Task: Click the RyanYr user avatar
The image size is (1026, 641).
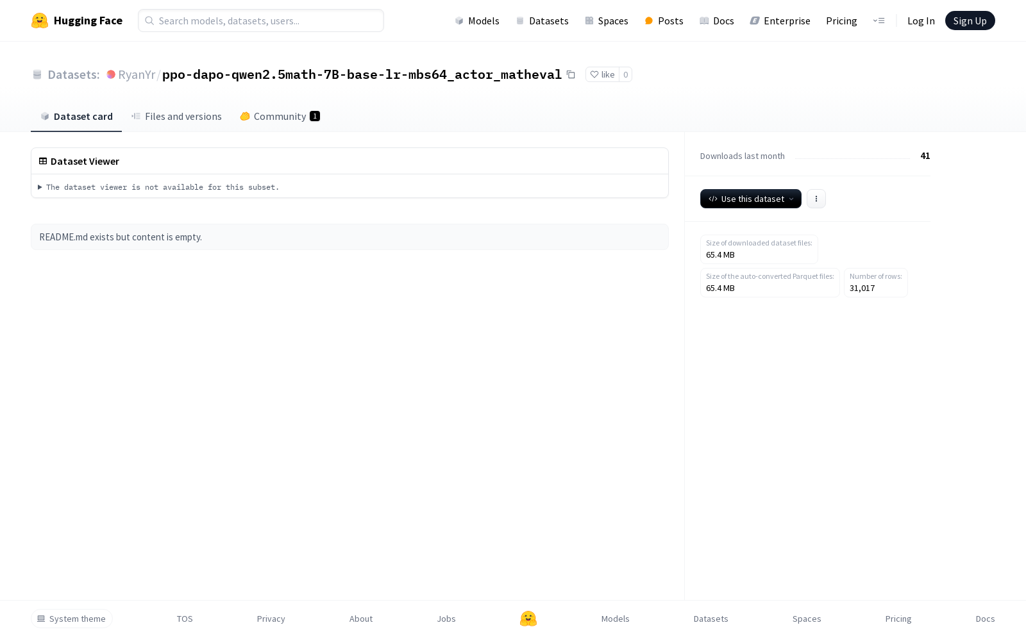Action: (x=111, y=74)
